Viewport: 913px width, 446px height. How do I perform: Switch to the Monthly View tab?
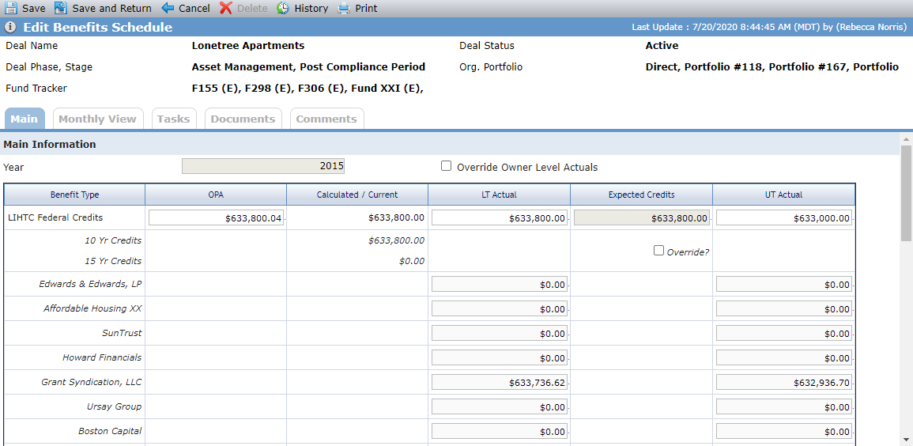click(97, 119)
